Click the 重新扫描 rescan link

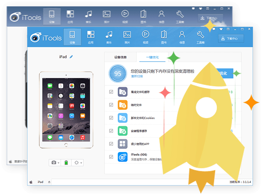point(137,76)
